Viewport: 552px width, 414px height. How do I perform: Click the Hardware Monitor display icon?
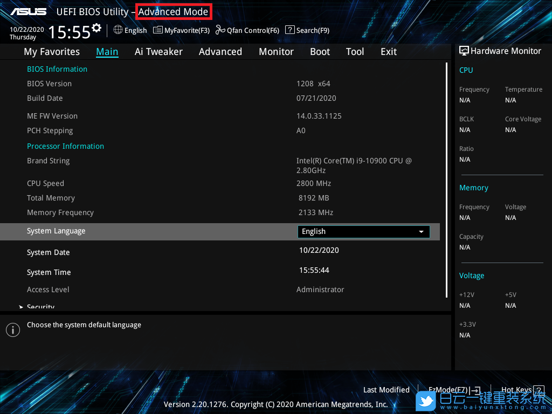tap(464, 51)
